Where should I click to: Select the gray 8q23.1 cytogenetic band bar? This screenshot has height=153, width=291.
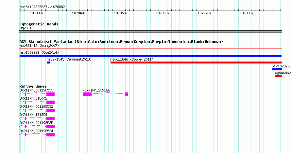pyautogui.click(x=150, y=32)
